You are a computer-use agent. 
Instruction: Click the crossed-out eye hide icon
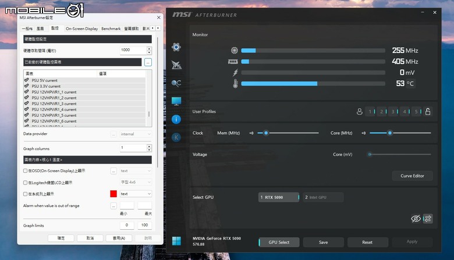[x=416, y=219]
